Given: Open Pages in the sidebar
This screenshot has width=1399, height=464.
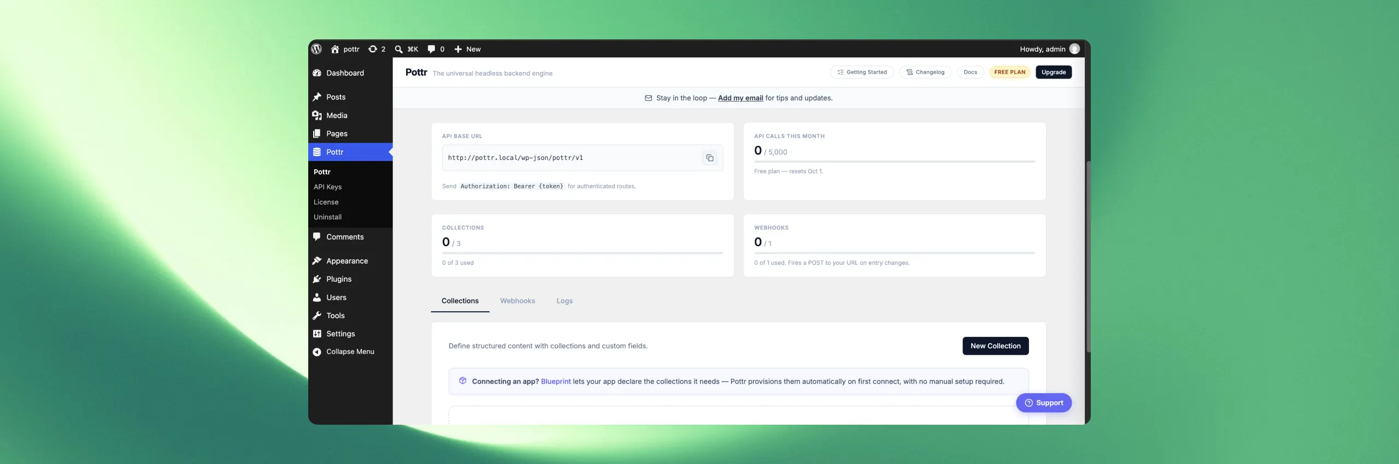Looking at the screenshot, I should (350, 134).
